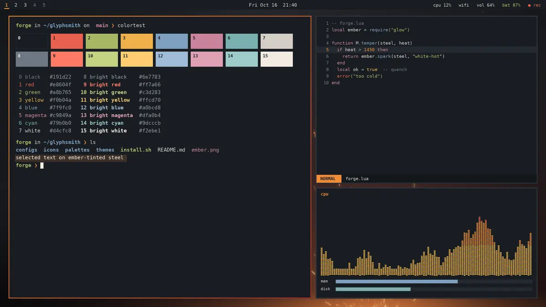The image size is (546, 307).
Task: Click the colortest command in the terminal
Action: 131,25
